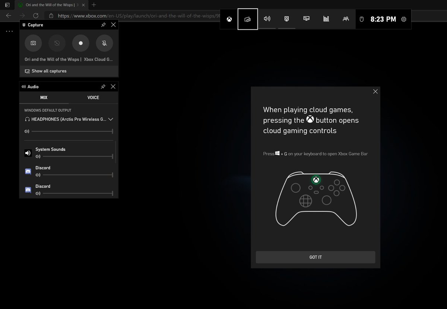Take a screenshot with the camera button

33,43
